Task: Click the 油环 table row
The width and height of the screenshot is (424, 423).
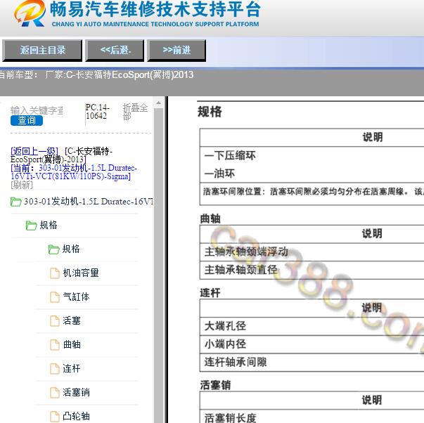Action: [311, 174]
